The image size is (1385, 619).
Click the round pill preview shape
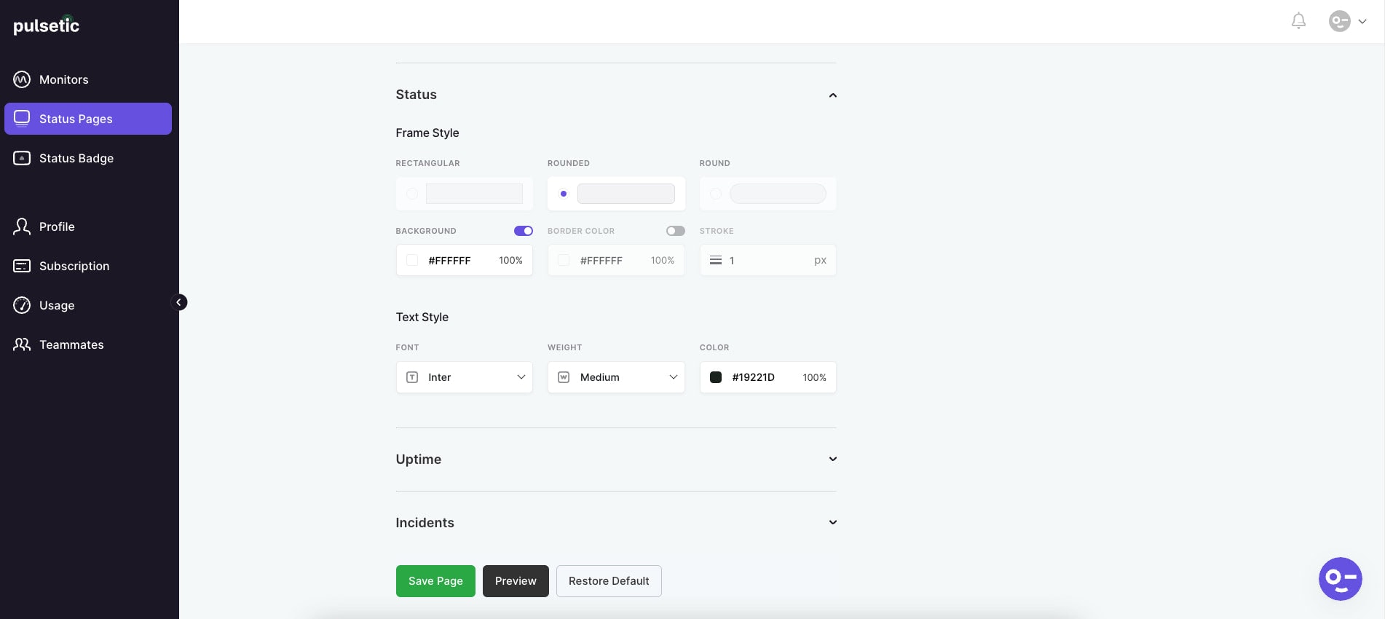tap(778, 194)
